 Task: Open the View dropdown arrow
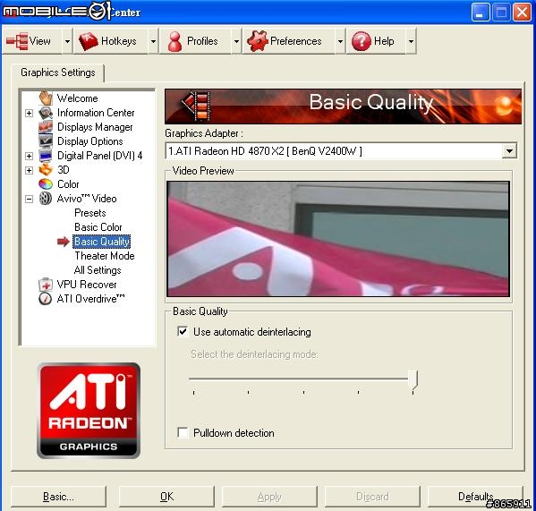click(x=67, y=41)
